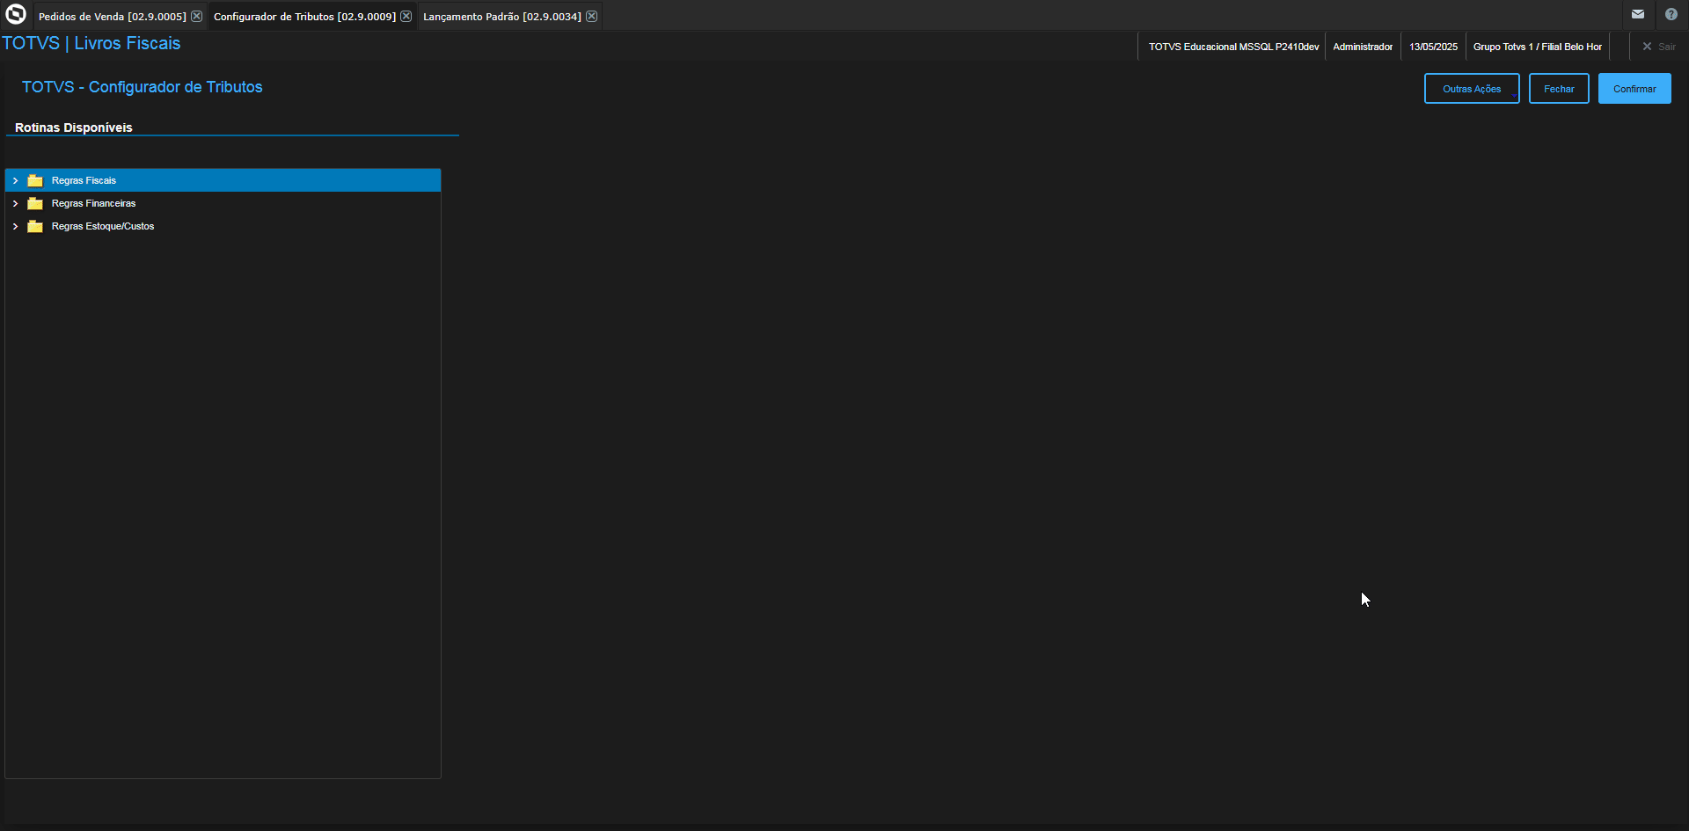Close the Pedidos de Venda tab
The height and width of the screenshot is (831, 1689).
[197, 16]
